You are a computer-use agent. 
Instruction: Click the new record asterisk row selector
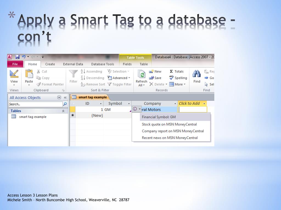coord(72,115)
